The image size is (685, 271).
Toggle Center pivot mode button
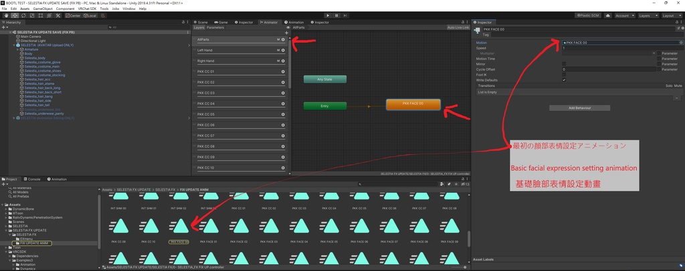click(73, 15)
